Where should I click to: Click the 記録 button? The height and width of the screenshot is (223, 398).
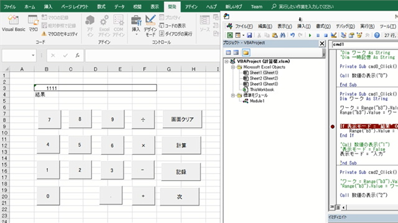[x=181, y=172]
